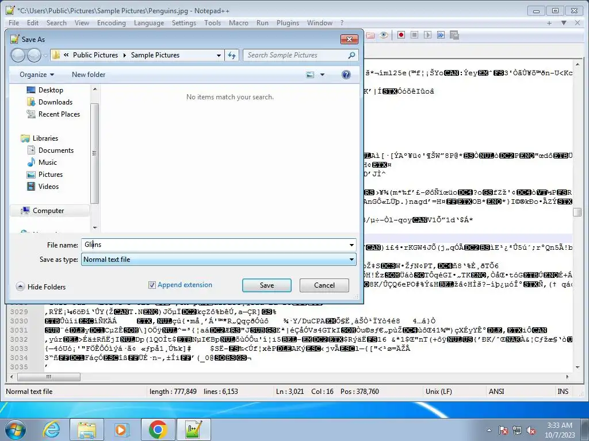
Task: Click the Stop Recording macro icon
Action: [x=414, y=35]
